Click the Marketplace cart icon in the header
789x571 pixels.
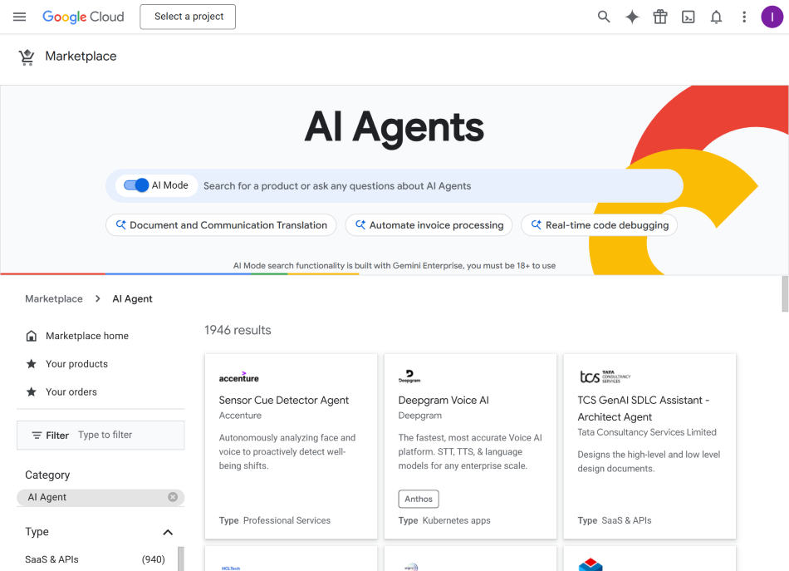point(26,56)
